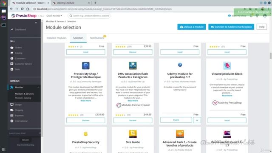
Task: Click the Modules breadcrumb link
Action: [55, 21]
